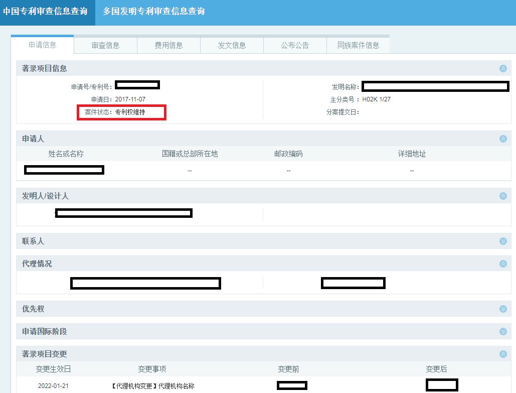Collapse the 著录项目信息 section via its chevron icon
The image size is (516, 393).
pos(502,69)
